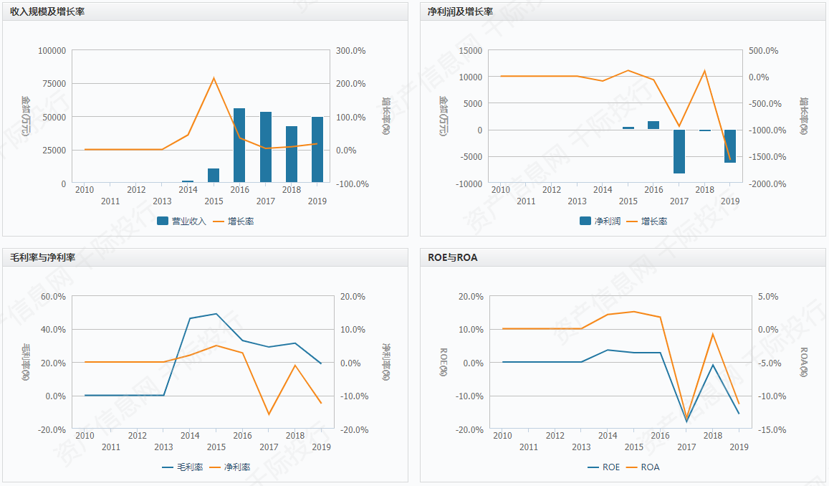Viewport: 829px width, 486px height.
Task: Click the 2015 peak of 毛利率 line
Action: [216, 314]
